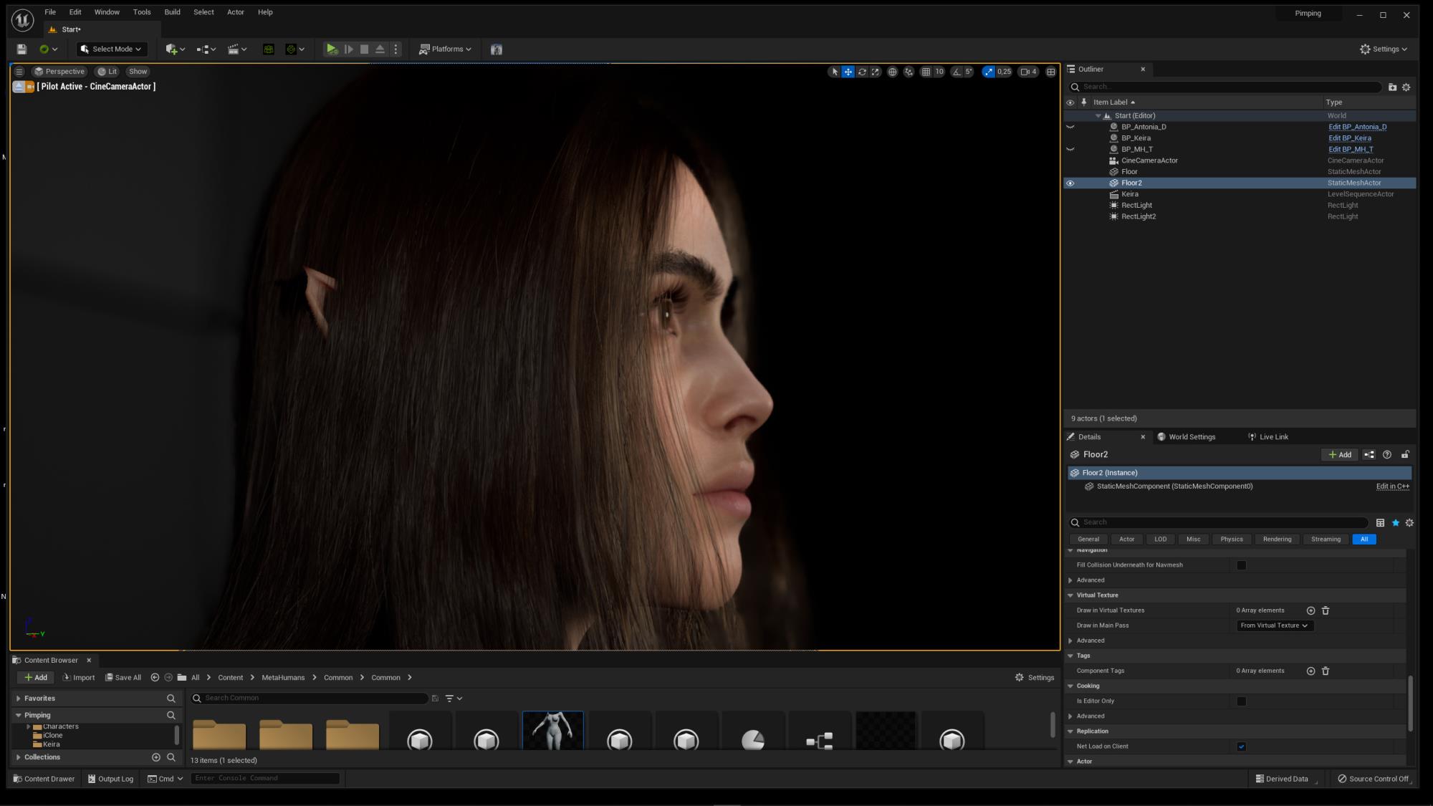Uncheck Net Load on Client checkbox
Image resolution: width=1433 pixels, height=806 pixels.
pos(1242,747)
